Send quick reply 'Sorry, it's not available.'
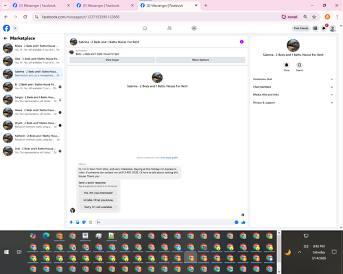This screenshot has width=343, height=274. point(99,207)
